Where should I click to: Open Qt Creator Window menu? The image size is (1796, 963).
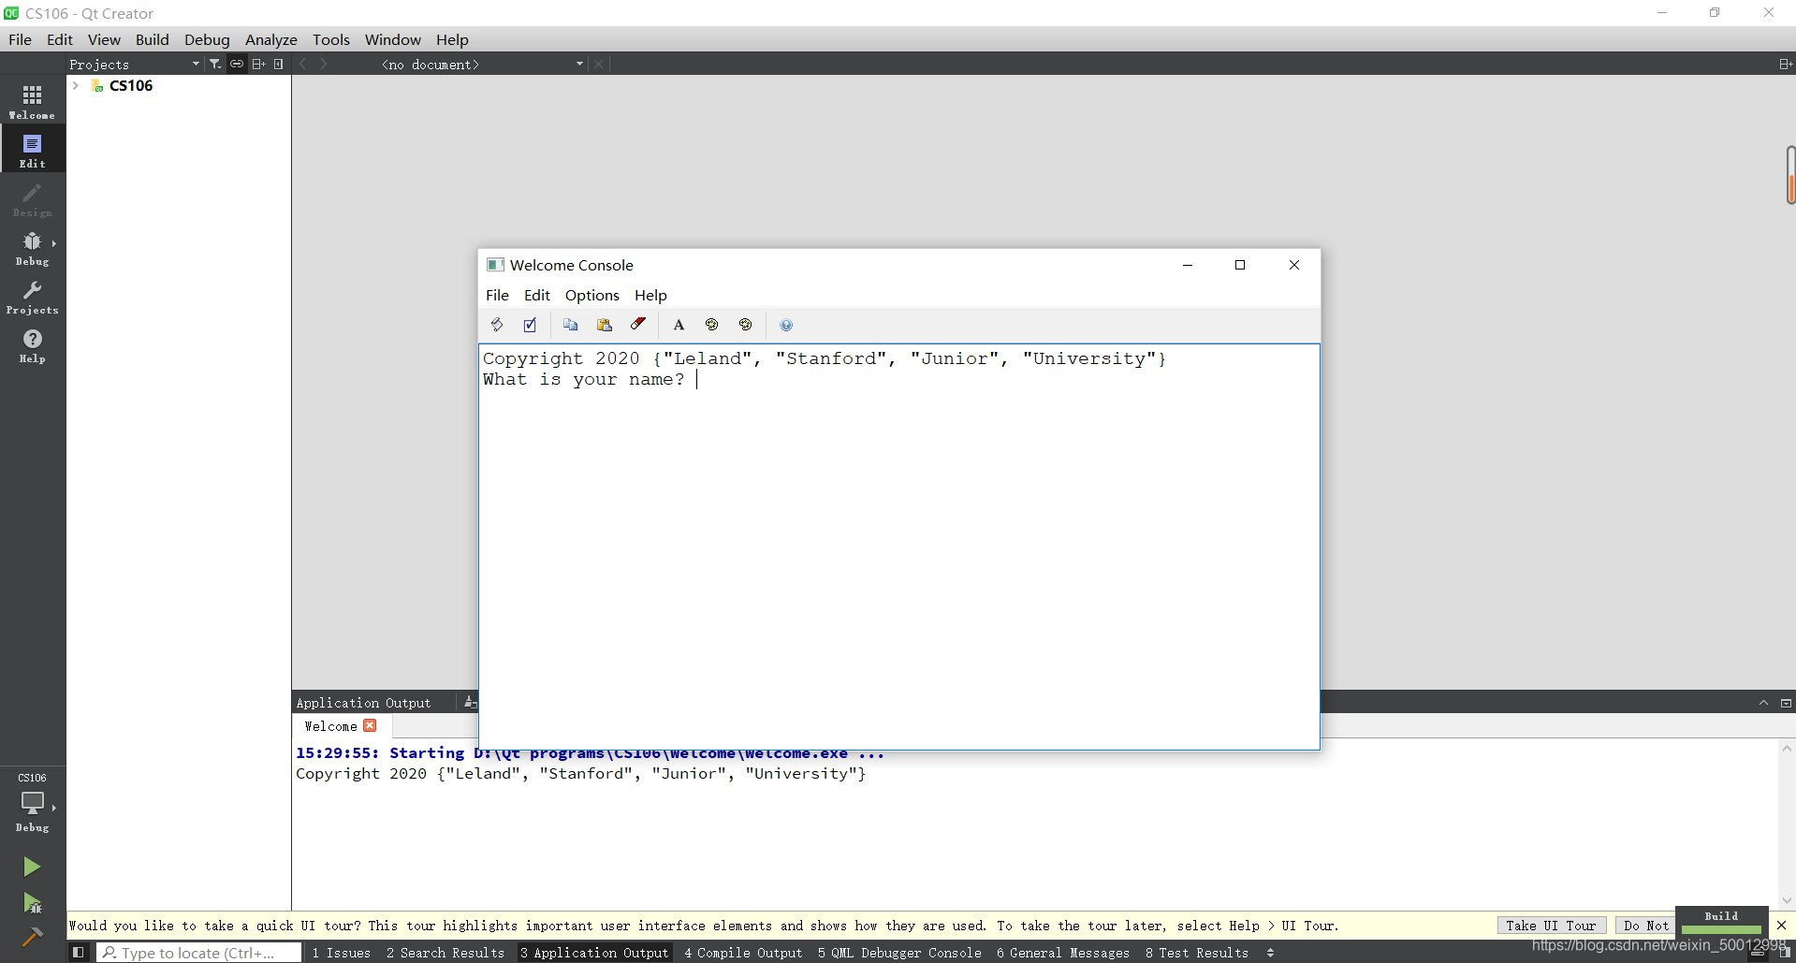click(x=392, y=39)
